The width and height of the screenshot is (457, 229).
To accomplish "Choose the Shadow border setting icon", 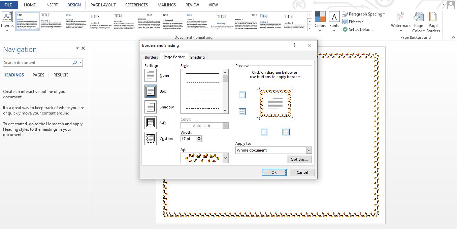I will coord(151,107).
